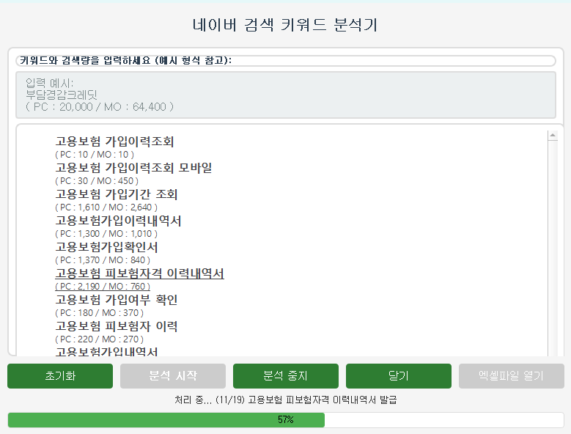Click the value PC : 220 / MO : 270

tap(100, 339)
